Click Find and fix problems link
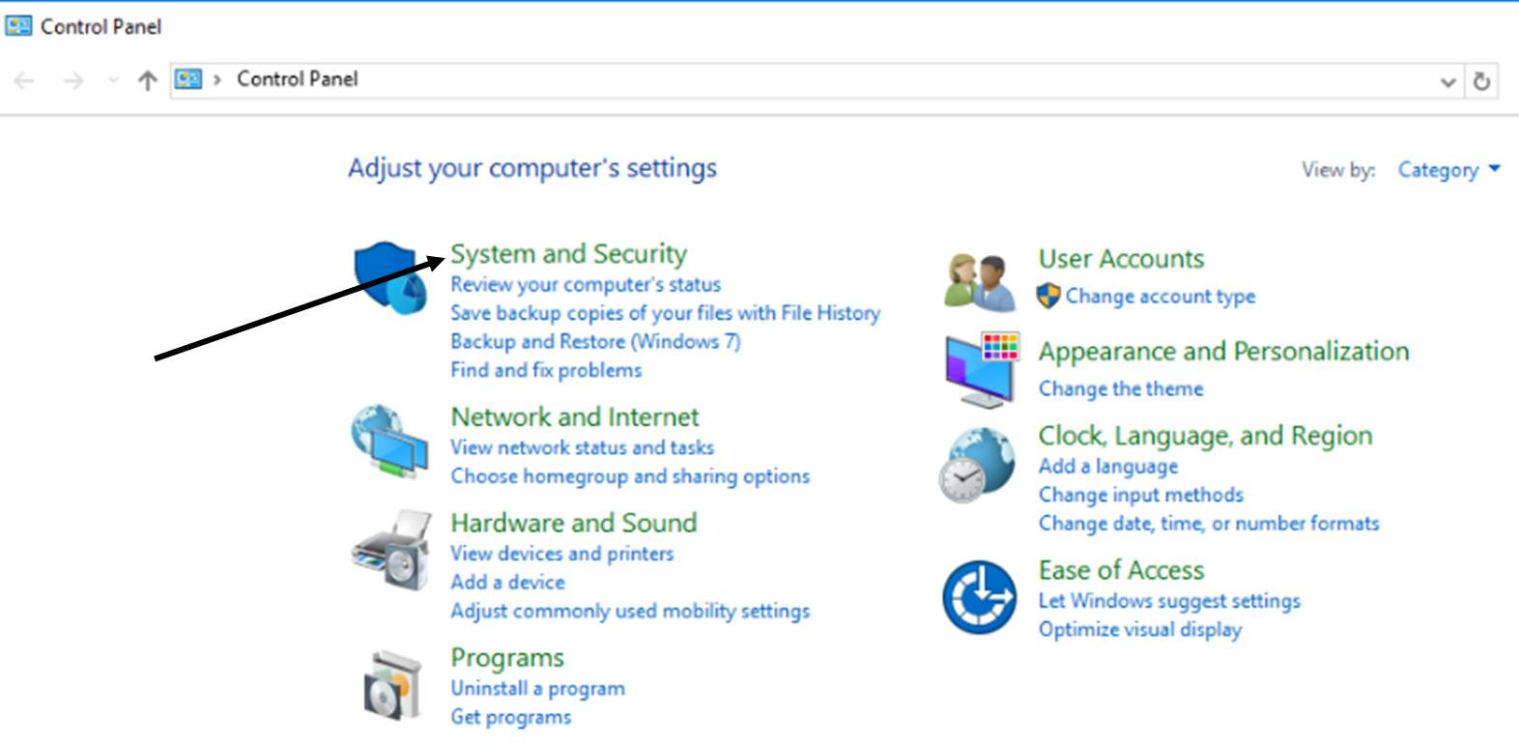This screenshot has width=1519, height=744. 546,370
